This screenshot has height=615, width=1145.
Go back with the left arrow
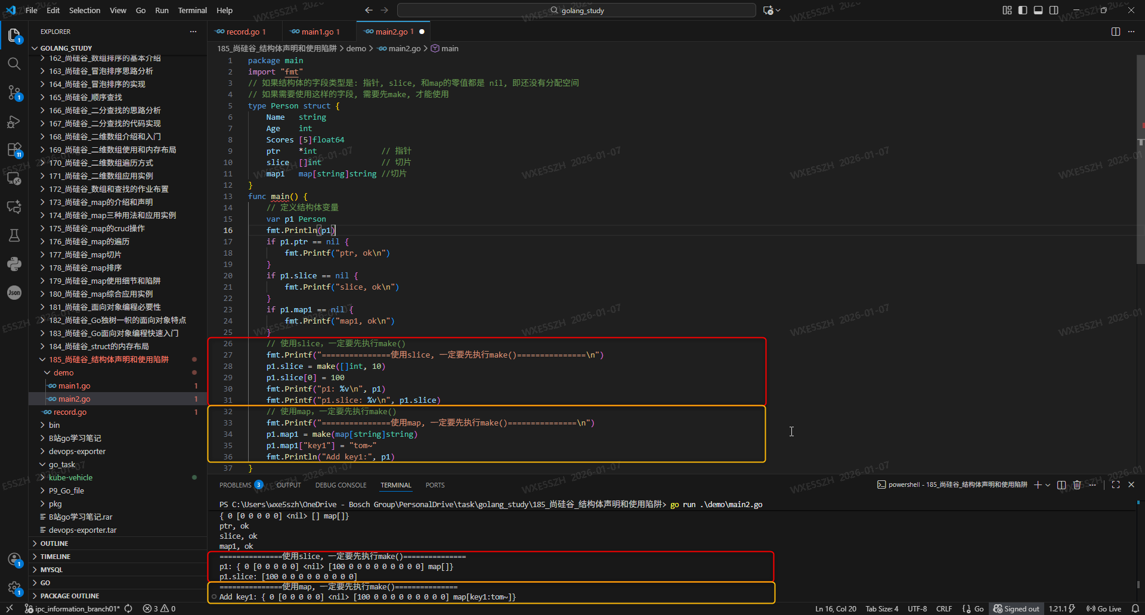click(x=369, y=10)
